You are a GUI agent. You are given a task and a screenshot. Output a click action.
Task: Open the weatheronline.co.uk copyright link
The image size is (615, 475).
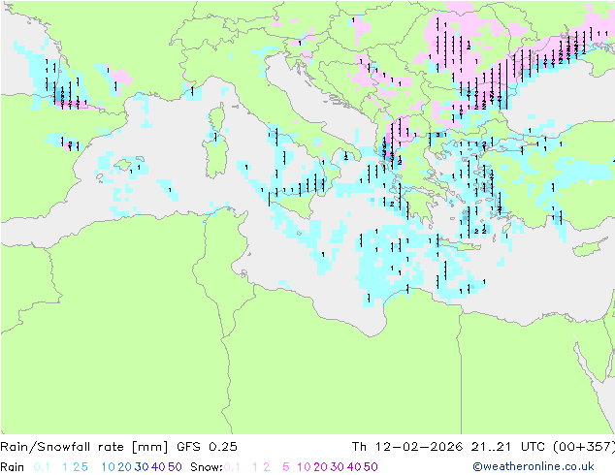pos(534,466)
